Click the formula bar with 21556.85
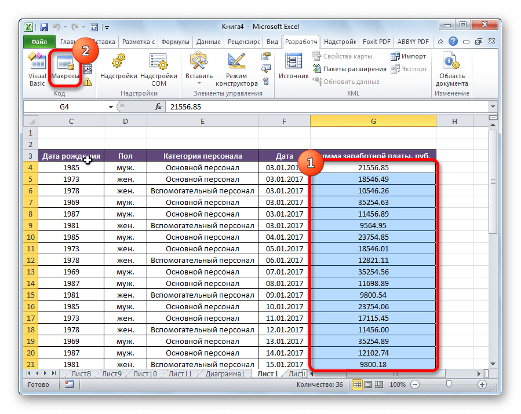The width and height of the screenshot is (521, 414). click(327, 107)
